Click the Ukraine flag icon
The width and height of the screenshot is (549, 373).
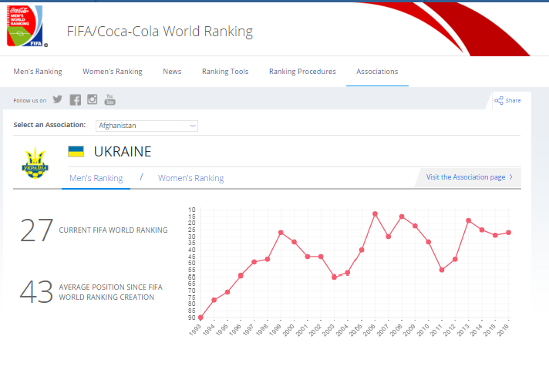point(76,152)
